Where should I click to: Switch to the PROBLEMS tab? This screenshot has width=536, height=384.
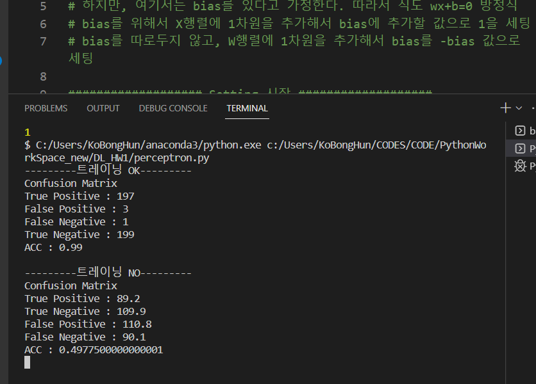[x=46, y=108]
